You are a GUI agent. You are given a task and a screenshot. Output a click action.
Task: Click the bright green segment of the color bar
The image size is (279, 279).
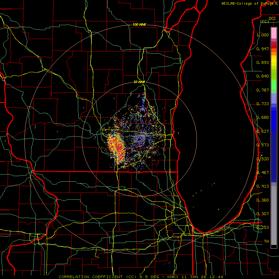tap(274, 85)
